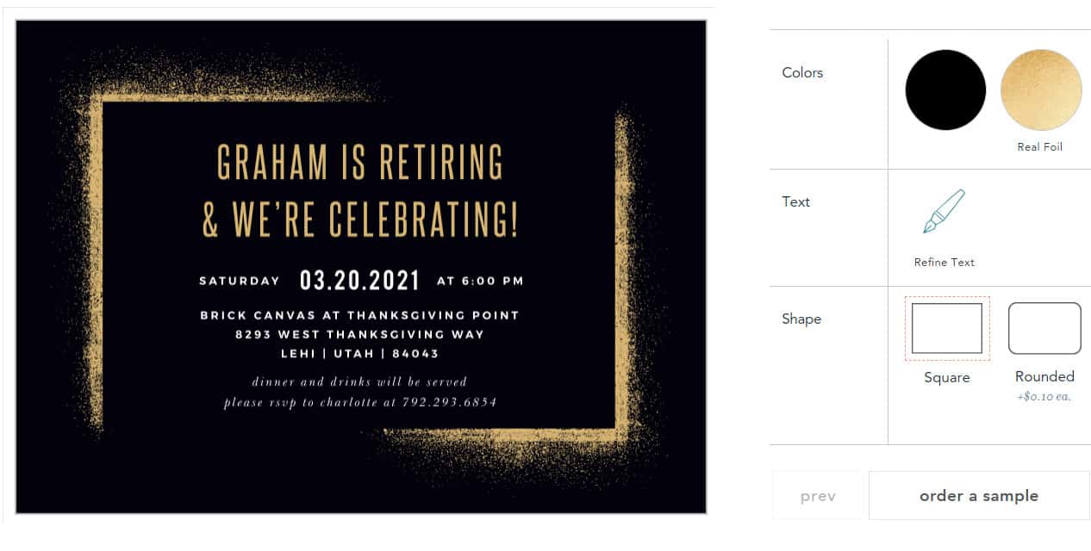Viewport: 1091px width, 551px height.
Task: Select the Square shape option
Action: point(947,328)
